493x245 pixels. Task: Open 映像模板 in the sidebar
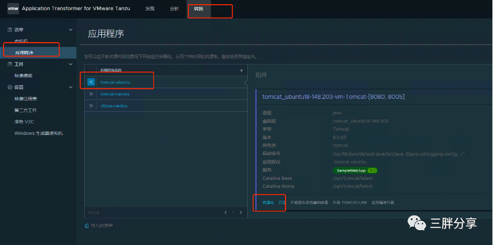click(x=24, y=76)
